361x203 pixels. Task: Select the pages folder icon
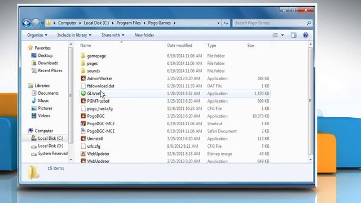(83, 63)
